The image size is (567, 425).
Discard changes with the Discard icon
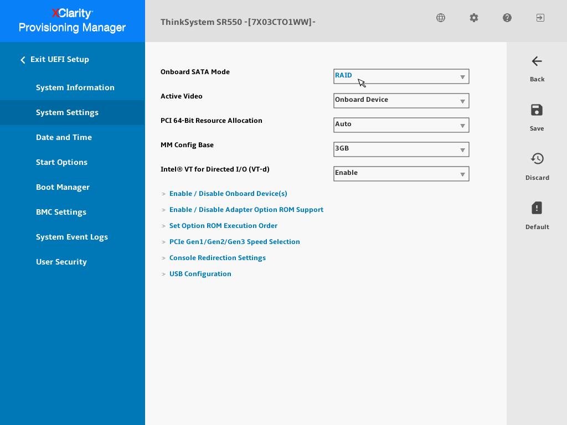(537, 159)
